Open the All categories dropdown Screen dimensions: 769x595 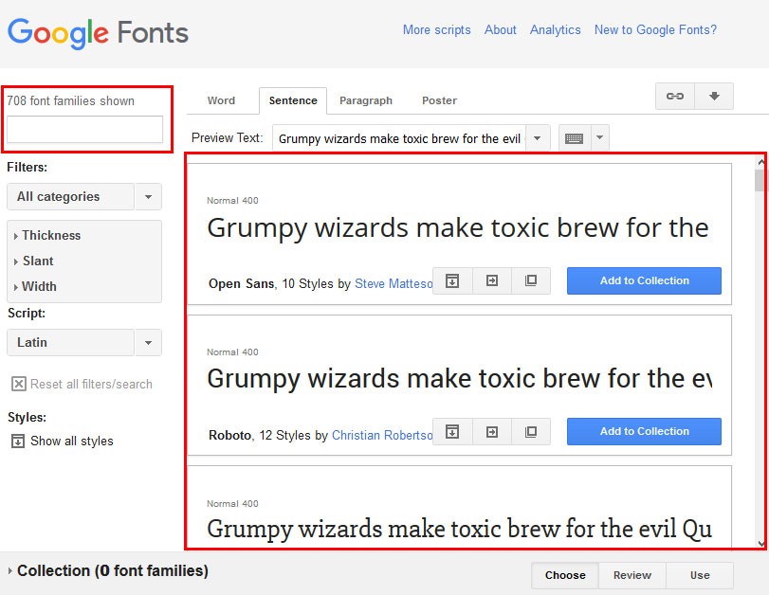pos(84,196)
